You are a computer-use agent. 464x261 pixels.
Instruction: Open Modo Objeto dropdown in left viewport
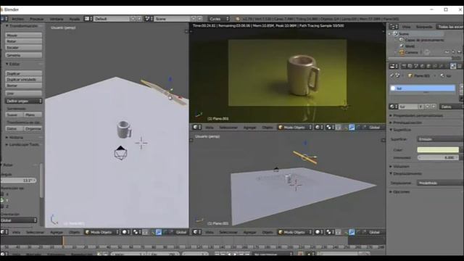[x=101, y=232]
